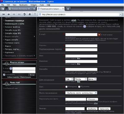Click the Все link under Дата рождения
Screen dimensions: 124x114
79,81
